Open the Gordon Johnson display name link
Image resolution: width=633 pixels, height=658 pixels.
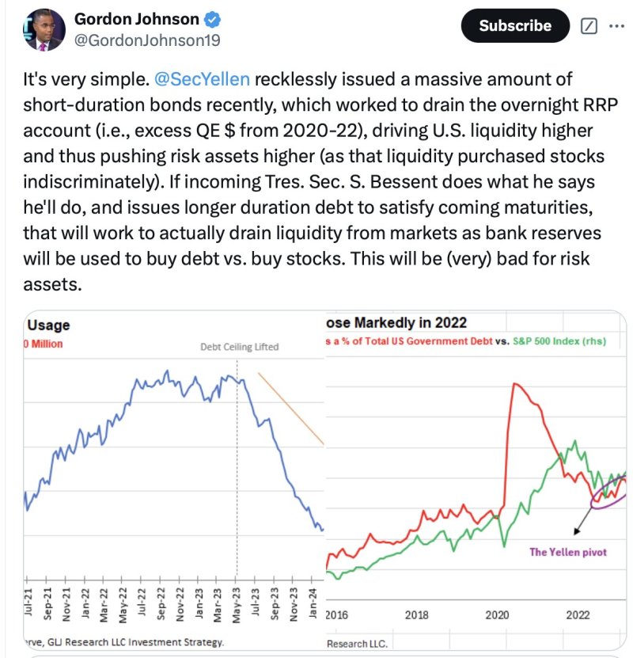[135, 19]
